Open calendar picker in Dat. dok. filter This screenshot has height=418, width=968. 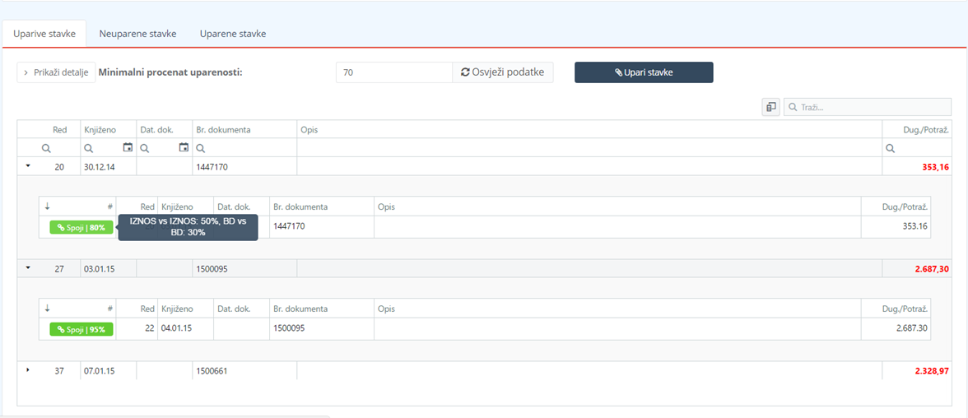pos(184,148)
